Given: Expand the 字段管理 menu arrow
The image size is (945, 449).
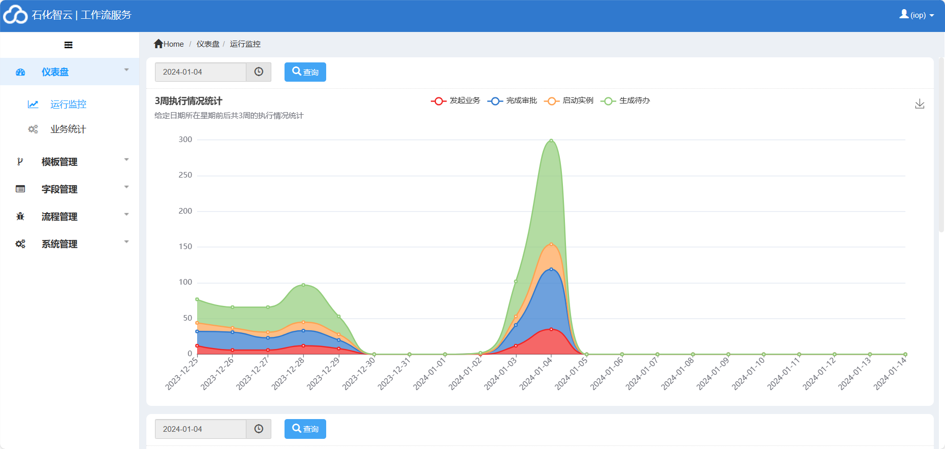Looking at the screenshot, I should [x=127, y=187].
